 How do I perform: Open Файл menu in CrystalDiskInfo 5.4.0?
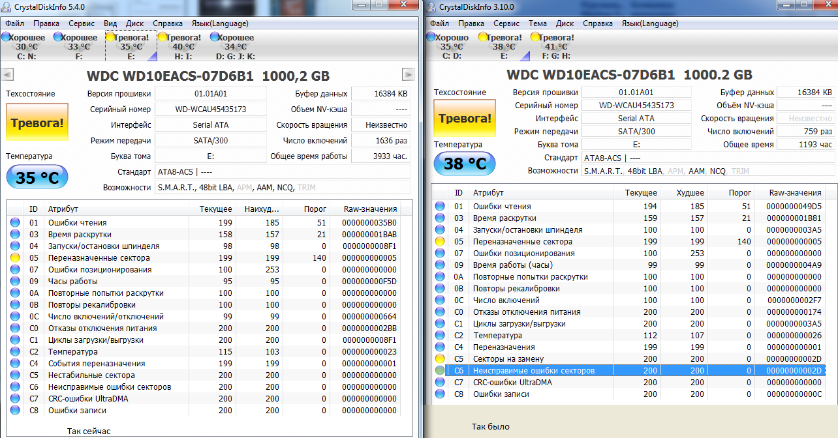[x=14, y=23]
